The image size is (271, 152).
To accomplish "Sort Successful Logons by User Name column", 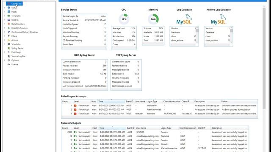I will click(147, 128).
